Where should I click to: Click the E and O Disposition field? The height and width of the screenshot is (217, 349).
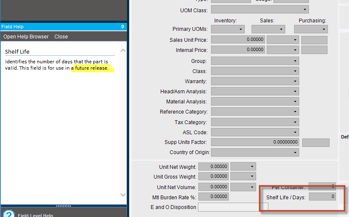pos(233,207)
